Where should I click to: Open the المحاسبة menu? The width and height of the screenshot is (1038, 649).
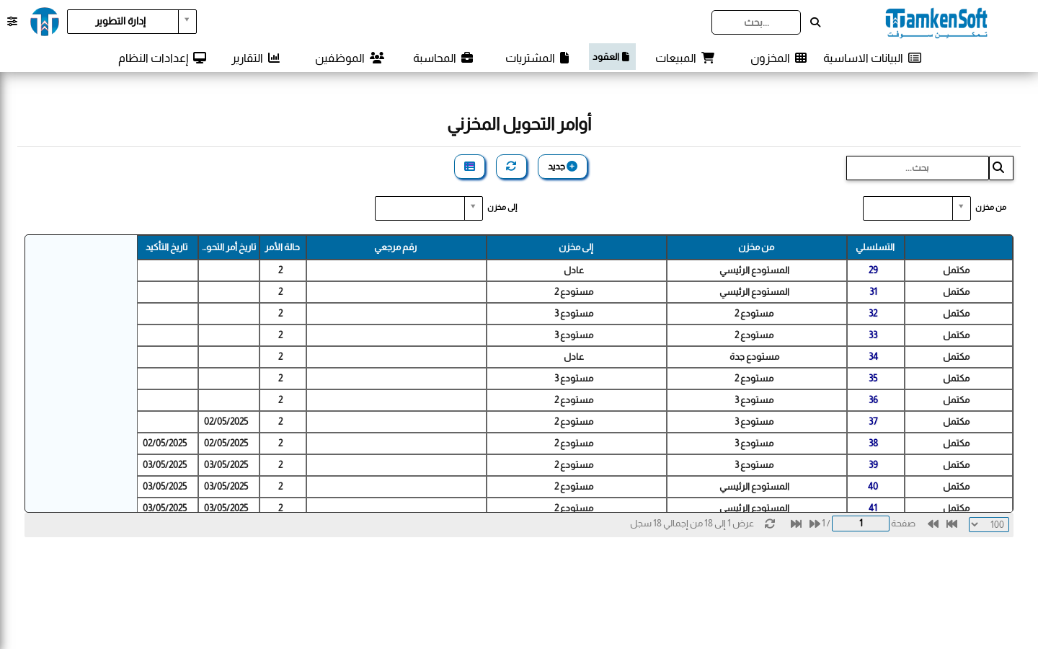(x=443, y=58)
